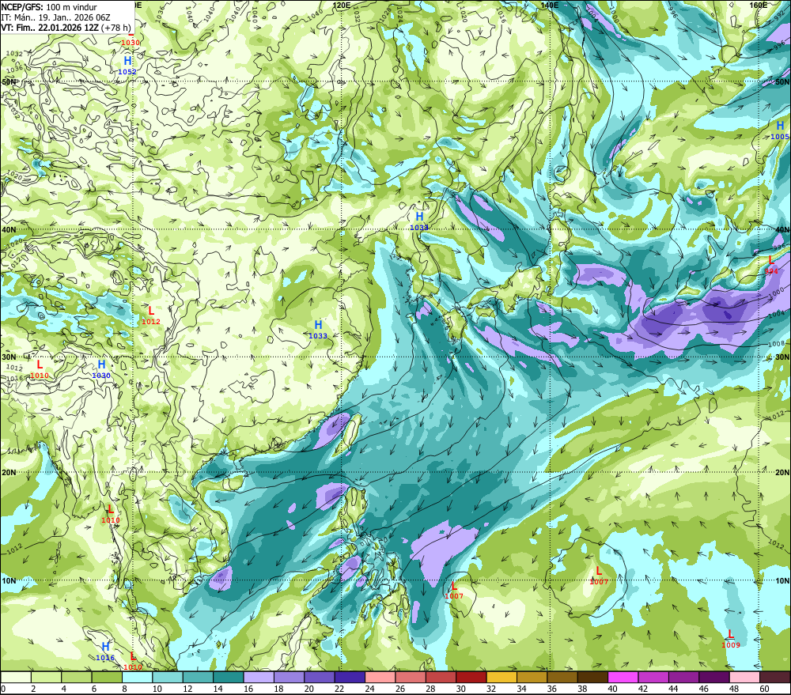Screen dimensions: 791x695
Task: Click the 10N latitude label on left edge
Action: [9, 581]
